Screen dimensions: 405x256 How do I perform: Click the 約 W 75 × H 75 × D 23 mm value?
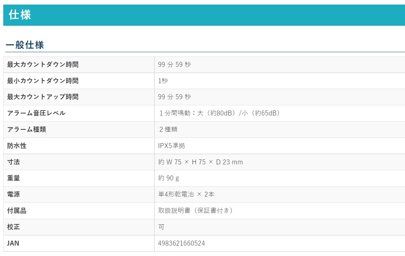[x=200, y=162]
